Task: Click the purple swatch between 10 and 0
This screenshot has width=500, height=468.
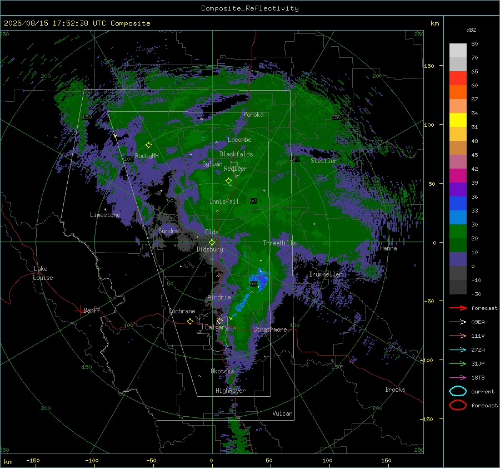Action: click(458, 259)
